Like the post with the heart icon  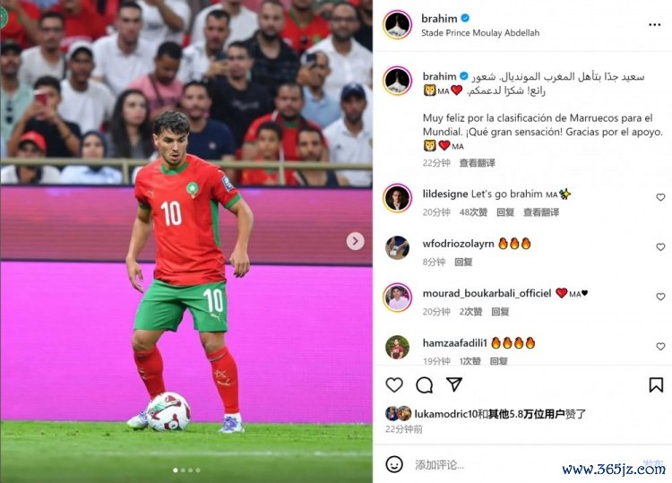pyautogui.click(x=394, y=384)
